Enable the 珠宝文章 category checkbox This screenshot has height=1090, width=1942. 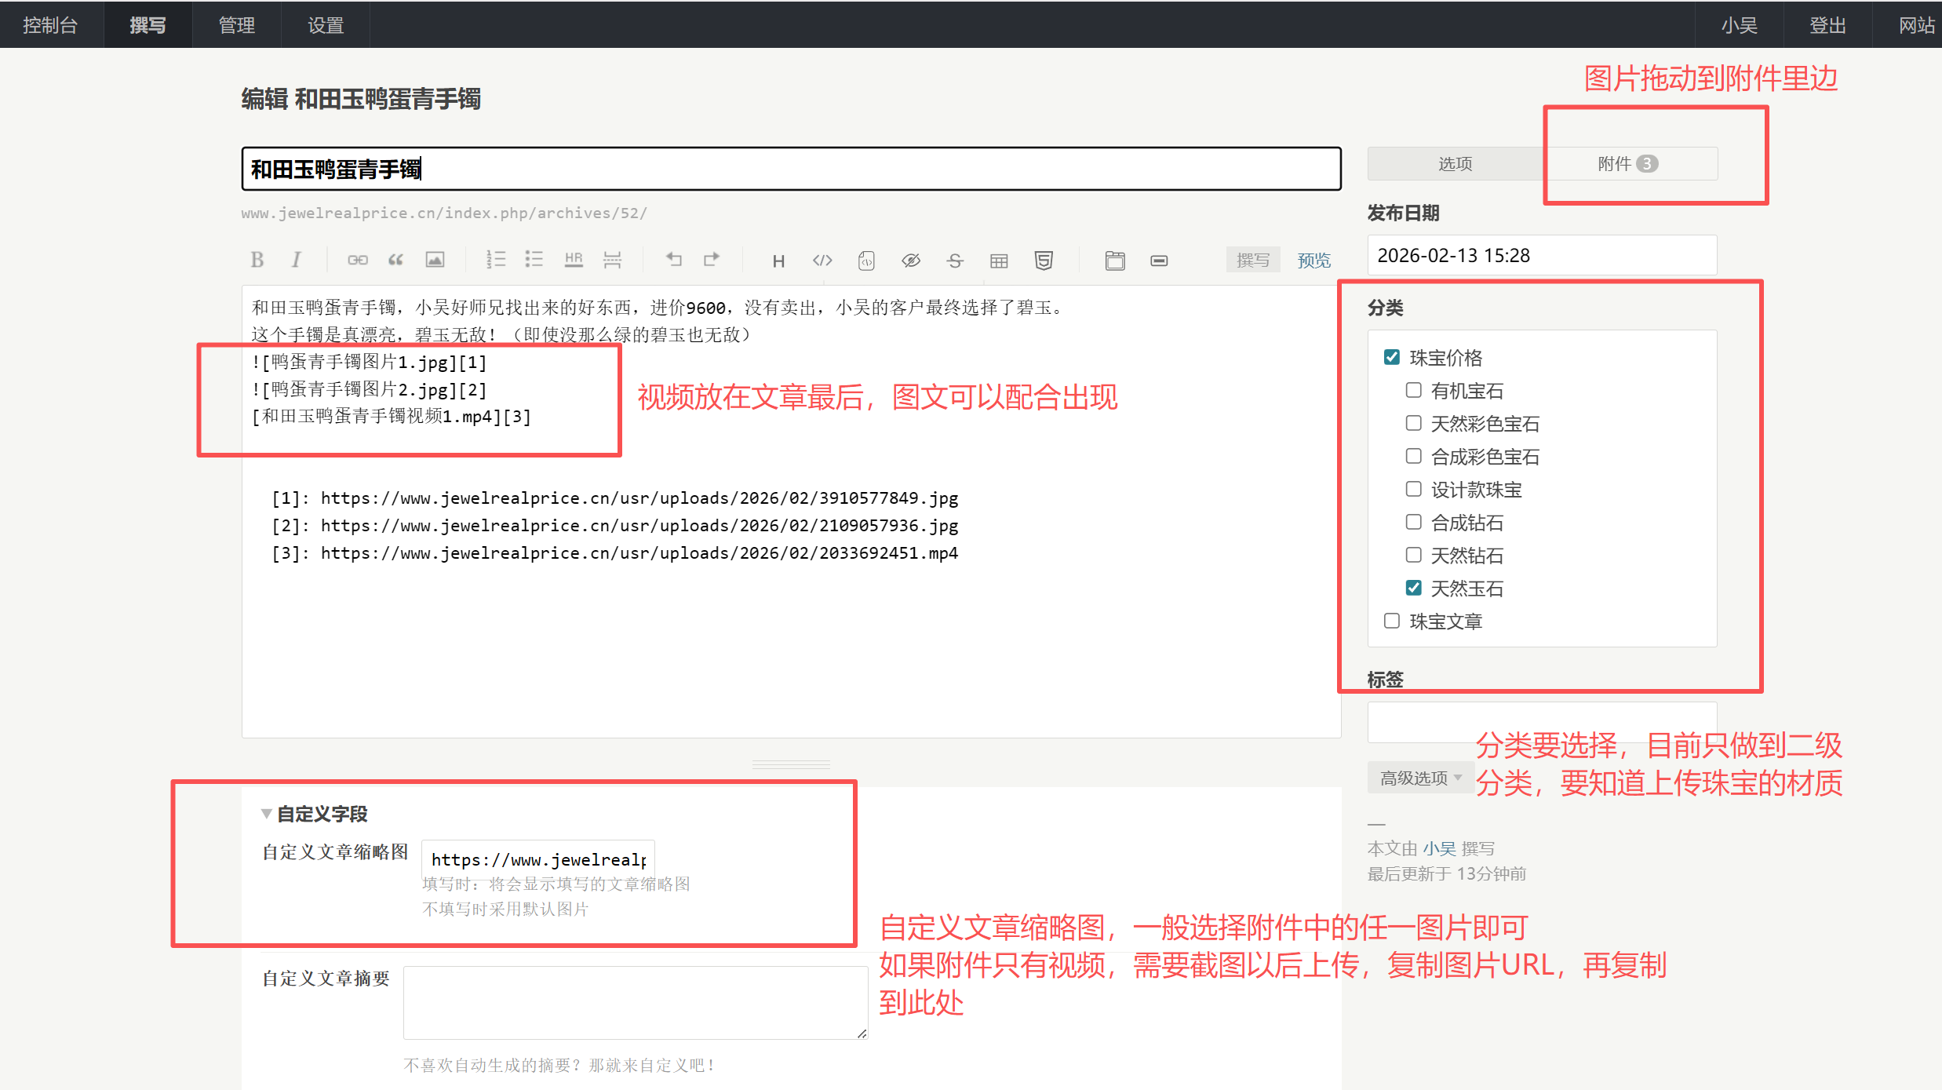click(x=1392, y=621)
